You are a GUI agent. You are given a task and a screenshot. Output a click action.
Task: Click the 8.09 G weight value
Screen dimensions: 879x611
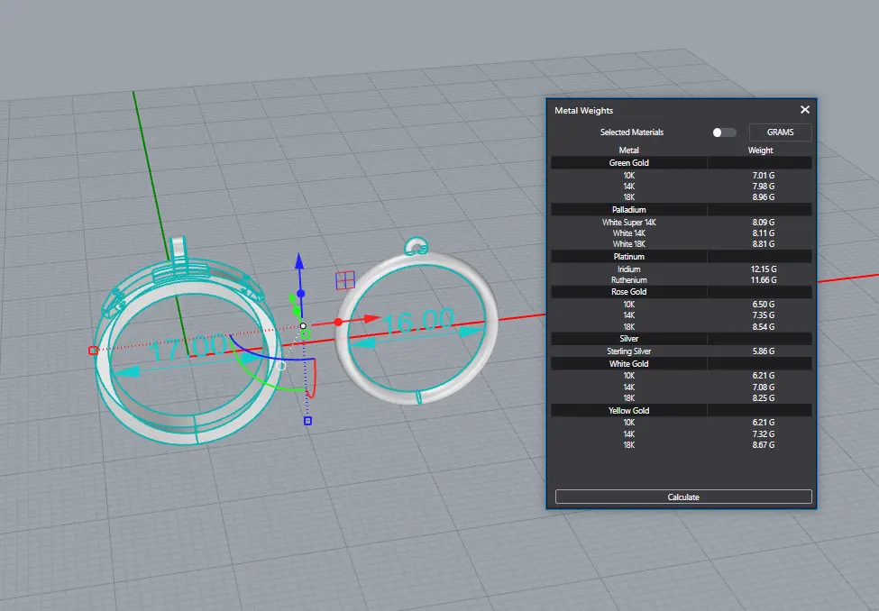point(764,223)
